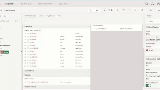Switch to the Component View tab

(30, 16)
